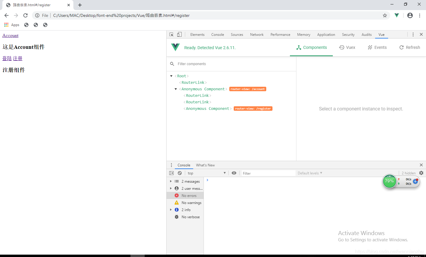Open the Default levels dropdown
This screenshot has width=426, height=257.
click(310, 173)
